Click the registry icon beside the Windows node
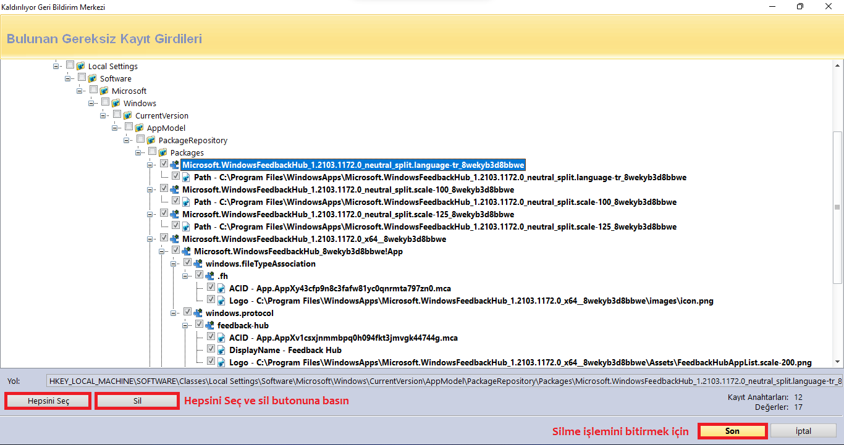Viewport: 844px width, 445px height. [116, 103]
